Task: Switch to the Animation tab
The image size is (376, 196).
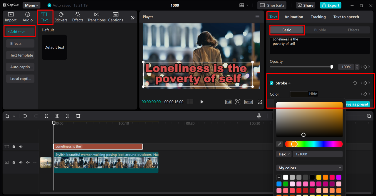Action: 294,17
